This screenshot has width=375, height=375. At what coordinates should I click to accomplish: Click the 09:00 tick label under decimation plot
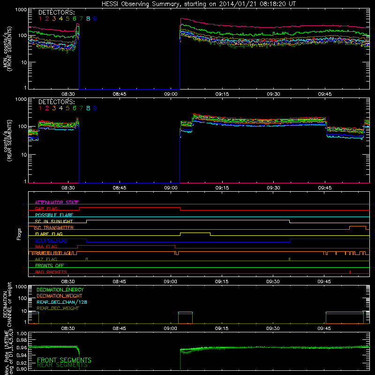(170, 329)
